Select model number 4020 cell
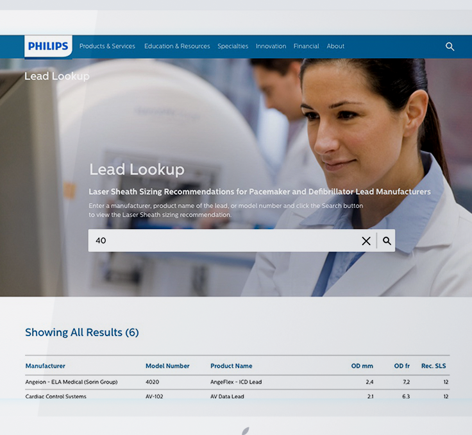This screenshot has height=435, width=472. [x=153, y=382]
